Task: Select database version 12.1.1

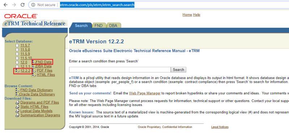Action: 25,66
